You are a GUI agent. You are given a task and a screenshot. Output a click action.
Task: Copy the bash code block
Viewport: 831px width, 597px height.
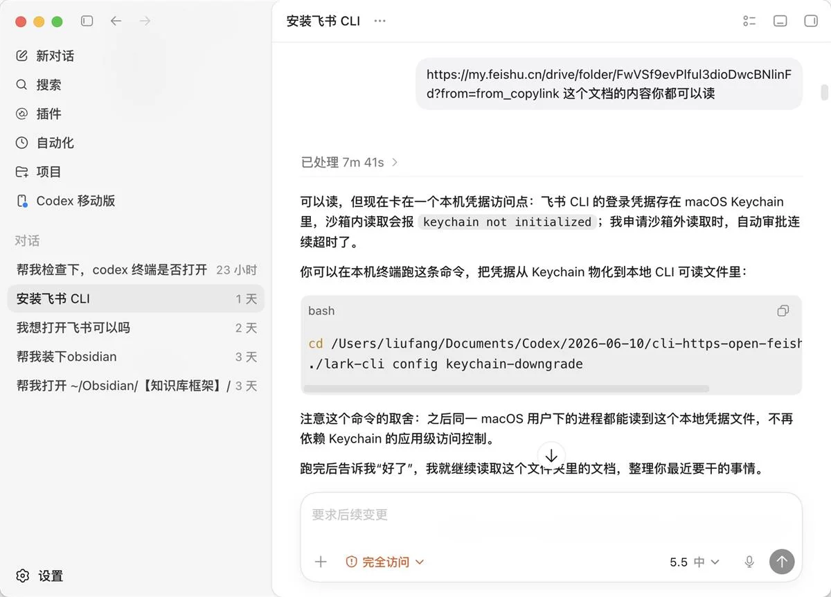(x=783, y=311)
